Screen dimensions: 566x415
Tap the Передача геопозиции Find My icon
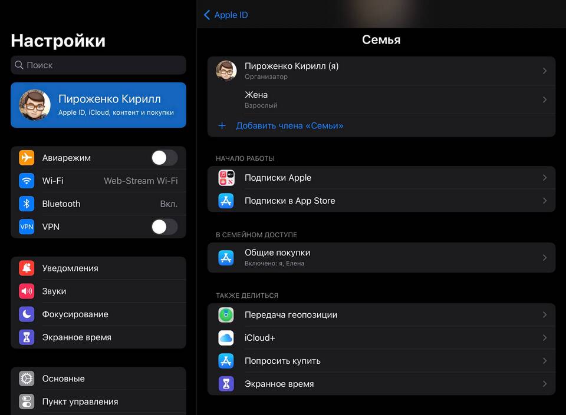[226, 315]
